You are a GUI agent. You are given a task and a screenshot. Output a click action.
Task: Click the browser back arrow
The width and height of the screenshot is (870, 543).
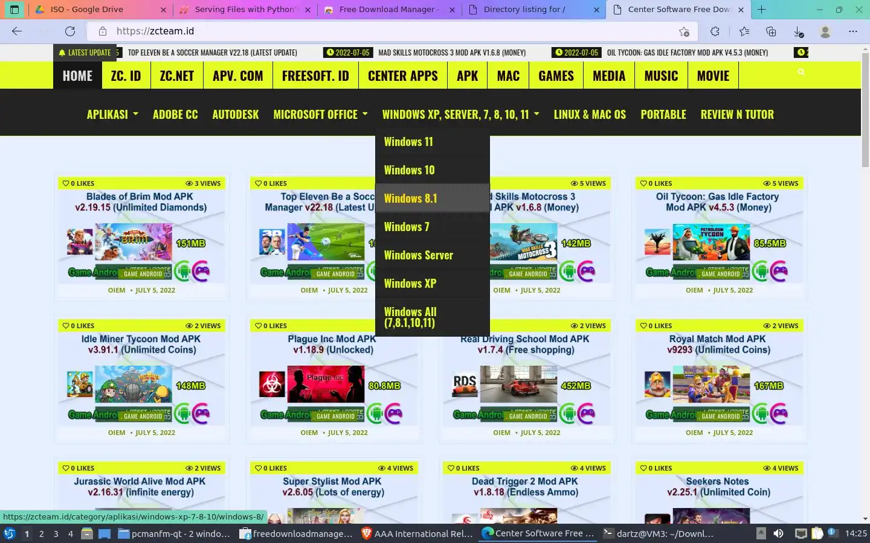pyautogui.click(x=17, y=31)
